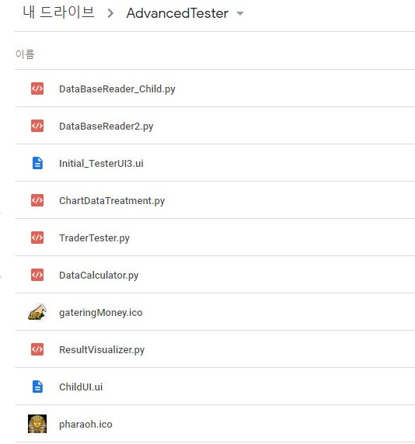Select the DataBaseReader_Child.py file name

coord(117,89)
